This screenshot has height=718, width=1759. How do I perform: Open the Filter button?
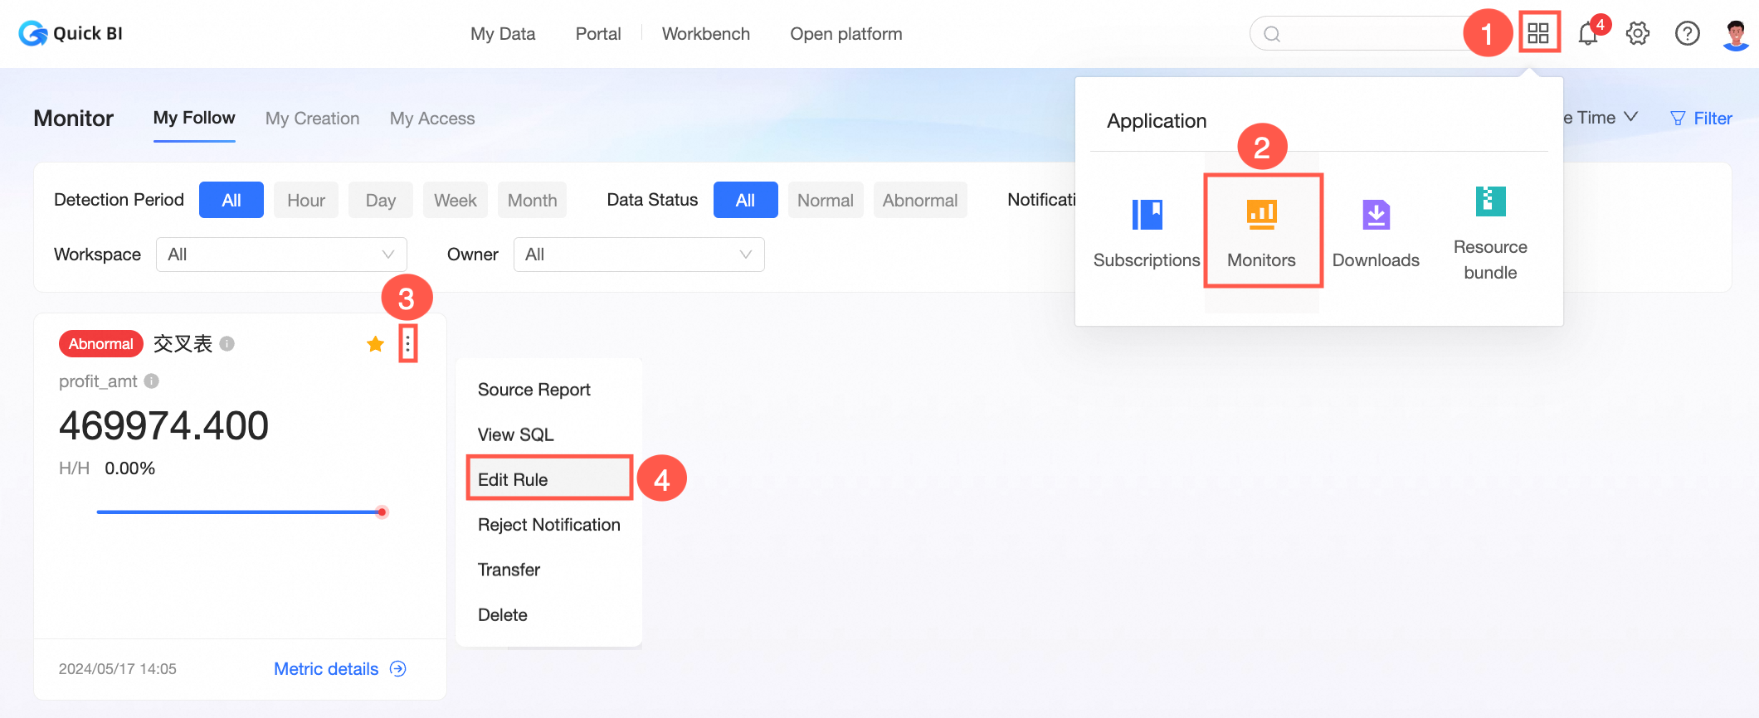tap(1701, 118)
